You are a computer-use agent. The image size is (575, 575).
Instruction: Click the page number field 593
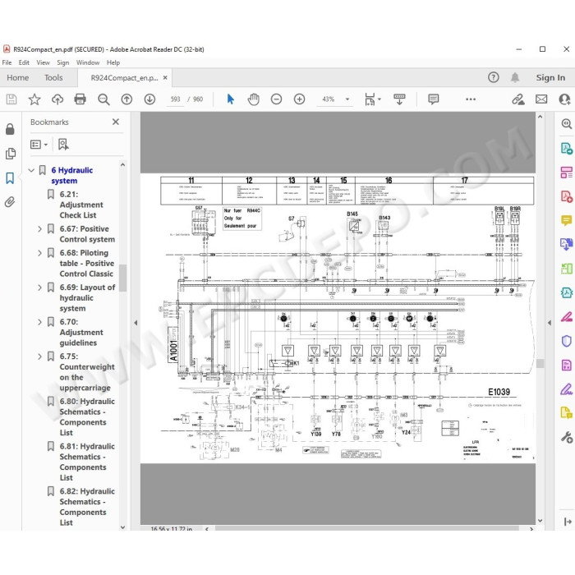pyautogui.click(x=175, y=99)
